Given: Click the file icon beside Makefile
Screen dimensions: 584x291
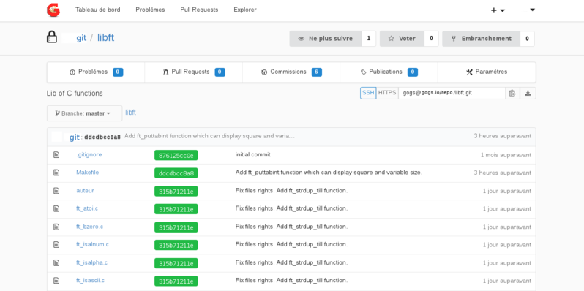Looking at the screenshot, I should click(x=56, y=173).
